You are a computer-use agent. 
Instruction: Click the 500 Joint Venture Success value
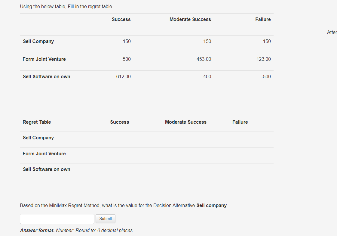tap(127, 59)
